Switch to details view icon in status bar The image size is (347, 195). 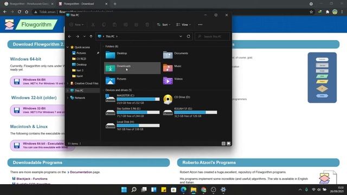(223, 144)
